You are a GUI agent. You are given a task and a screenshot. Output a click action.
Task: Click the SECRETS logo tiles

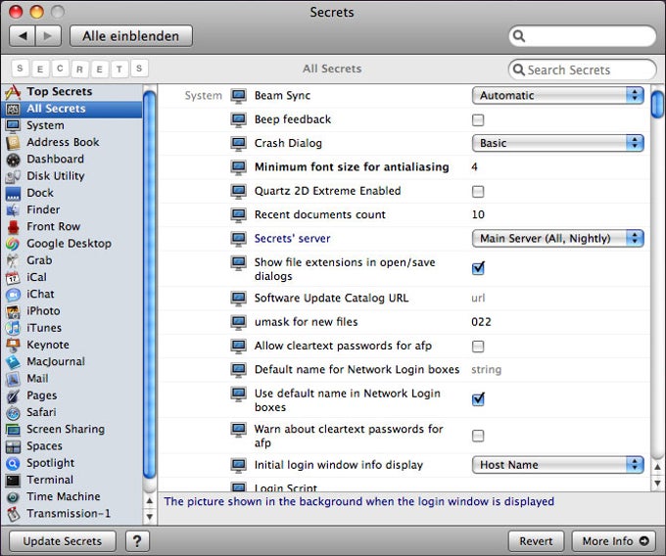coord(80,69)
